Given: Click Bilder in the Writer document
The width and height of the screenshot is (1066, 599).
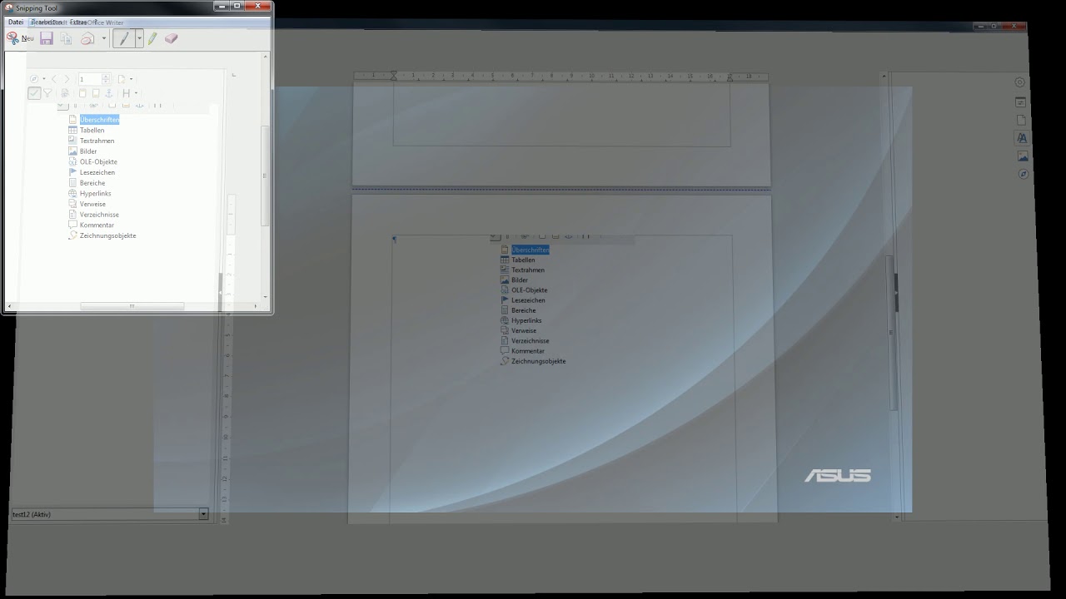Looking at the screenshot, I should pyautogui.click(x=520, y=280).
